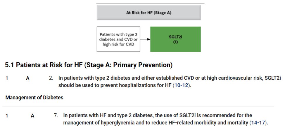The height and width of the screenshot is (130, 285).
Task: Click the number 2. list marker
Action: point(51,78)
